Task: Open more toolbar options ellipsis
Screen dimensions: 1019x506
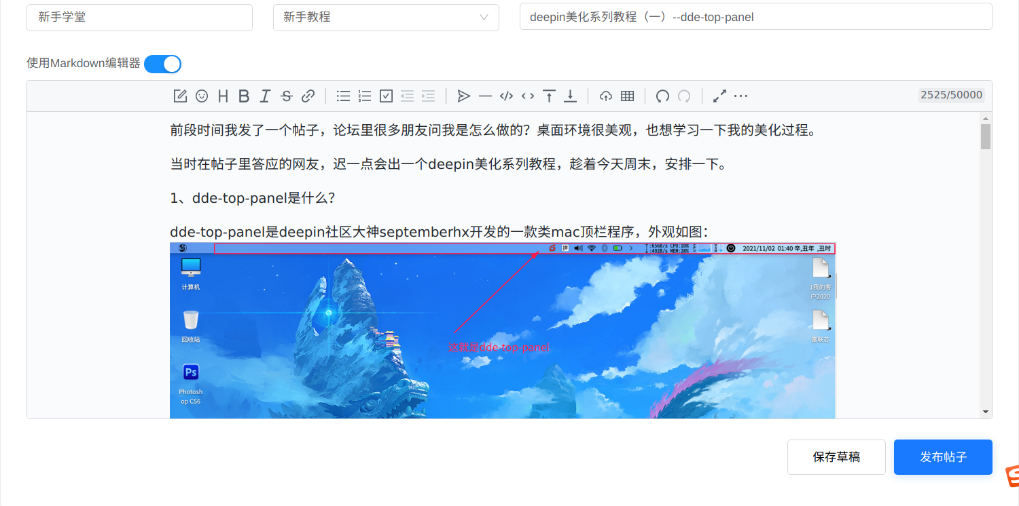Action: 741,96
